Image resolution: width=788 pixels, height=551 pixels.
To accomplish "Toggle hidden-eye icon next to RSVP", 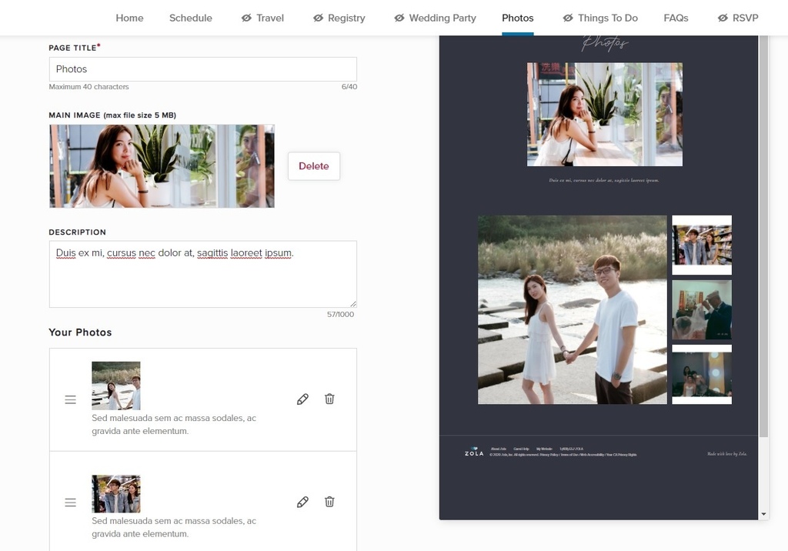I will [x=723, y=18].
